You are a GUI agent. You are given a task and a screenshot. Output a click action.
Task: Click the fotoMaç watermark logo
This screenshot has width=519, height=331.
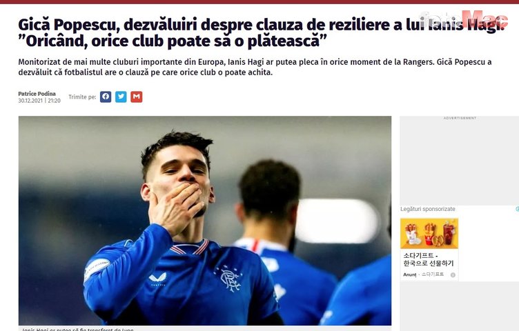[x=464, y=19]
